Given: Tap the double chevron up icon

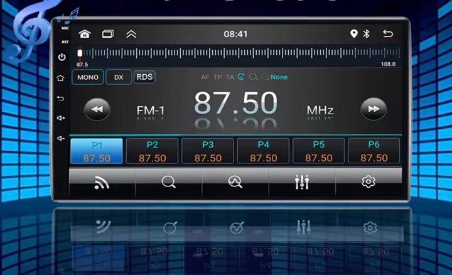Looking at the screenshot, I should tap(131, 34).
